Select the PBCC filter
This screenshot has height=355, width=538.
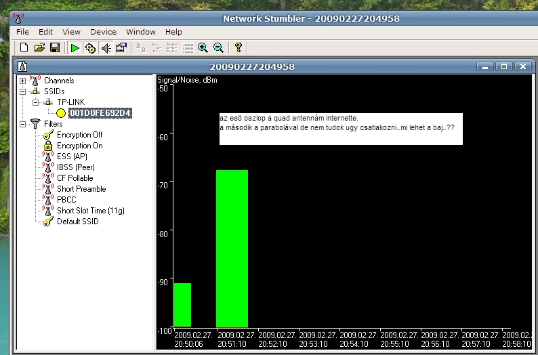coord(66,200)
